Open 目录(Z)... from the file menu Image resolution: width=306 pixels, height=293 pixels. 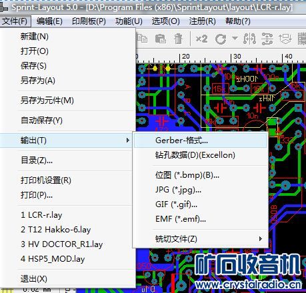(67, 160)
